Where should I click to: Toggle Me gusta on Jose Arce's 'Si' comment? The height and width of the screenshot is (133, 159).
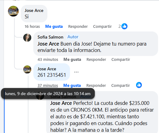pos(54,26)
